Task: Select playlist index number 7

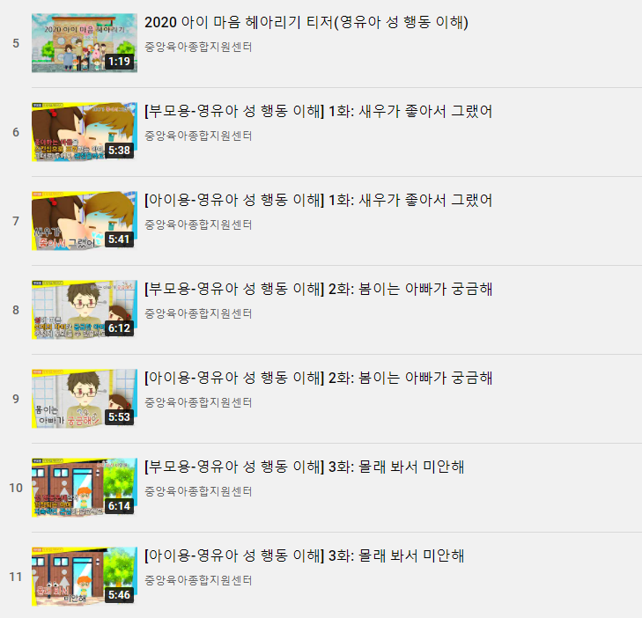Action: pyautogui.click(x=16, y=221)
